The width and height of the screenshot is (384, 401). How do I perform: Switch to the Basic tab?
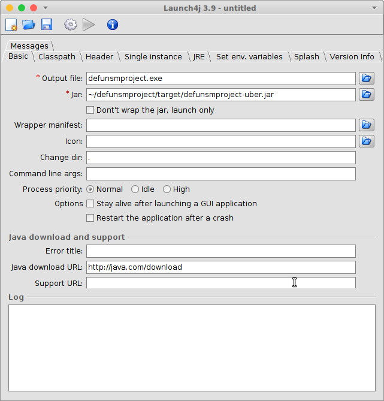(x=18, y=56)
